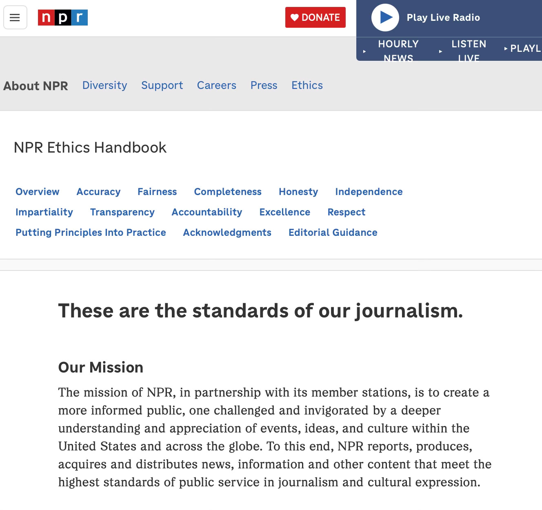
Task: Go to the Accuracy section
Action: point(98,192)
